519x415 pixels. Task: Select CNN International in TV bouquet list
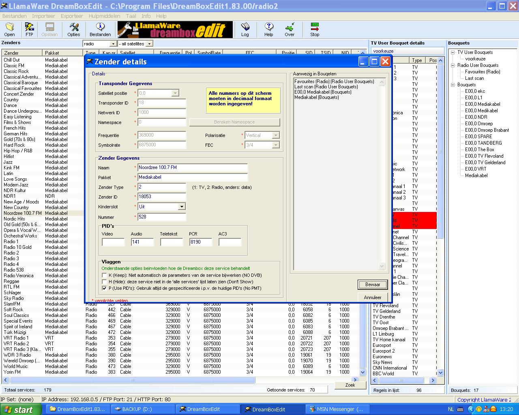click(x=390, y=368)
